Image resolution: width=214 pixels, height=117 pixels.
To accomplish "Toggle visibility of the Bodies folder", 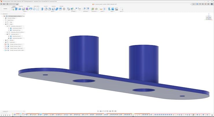I will click(5, 24).
